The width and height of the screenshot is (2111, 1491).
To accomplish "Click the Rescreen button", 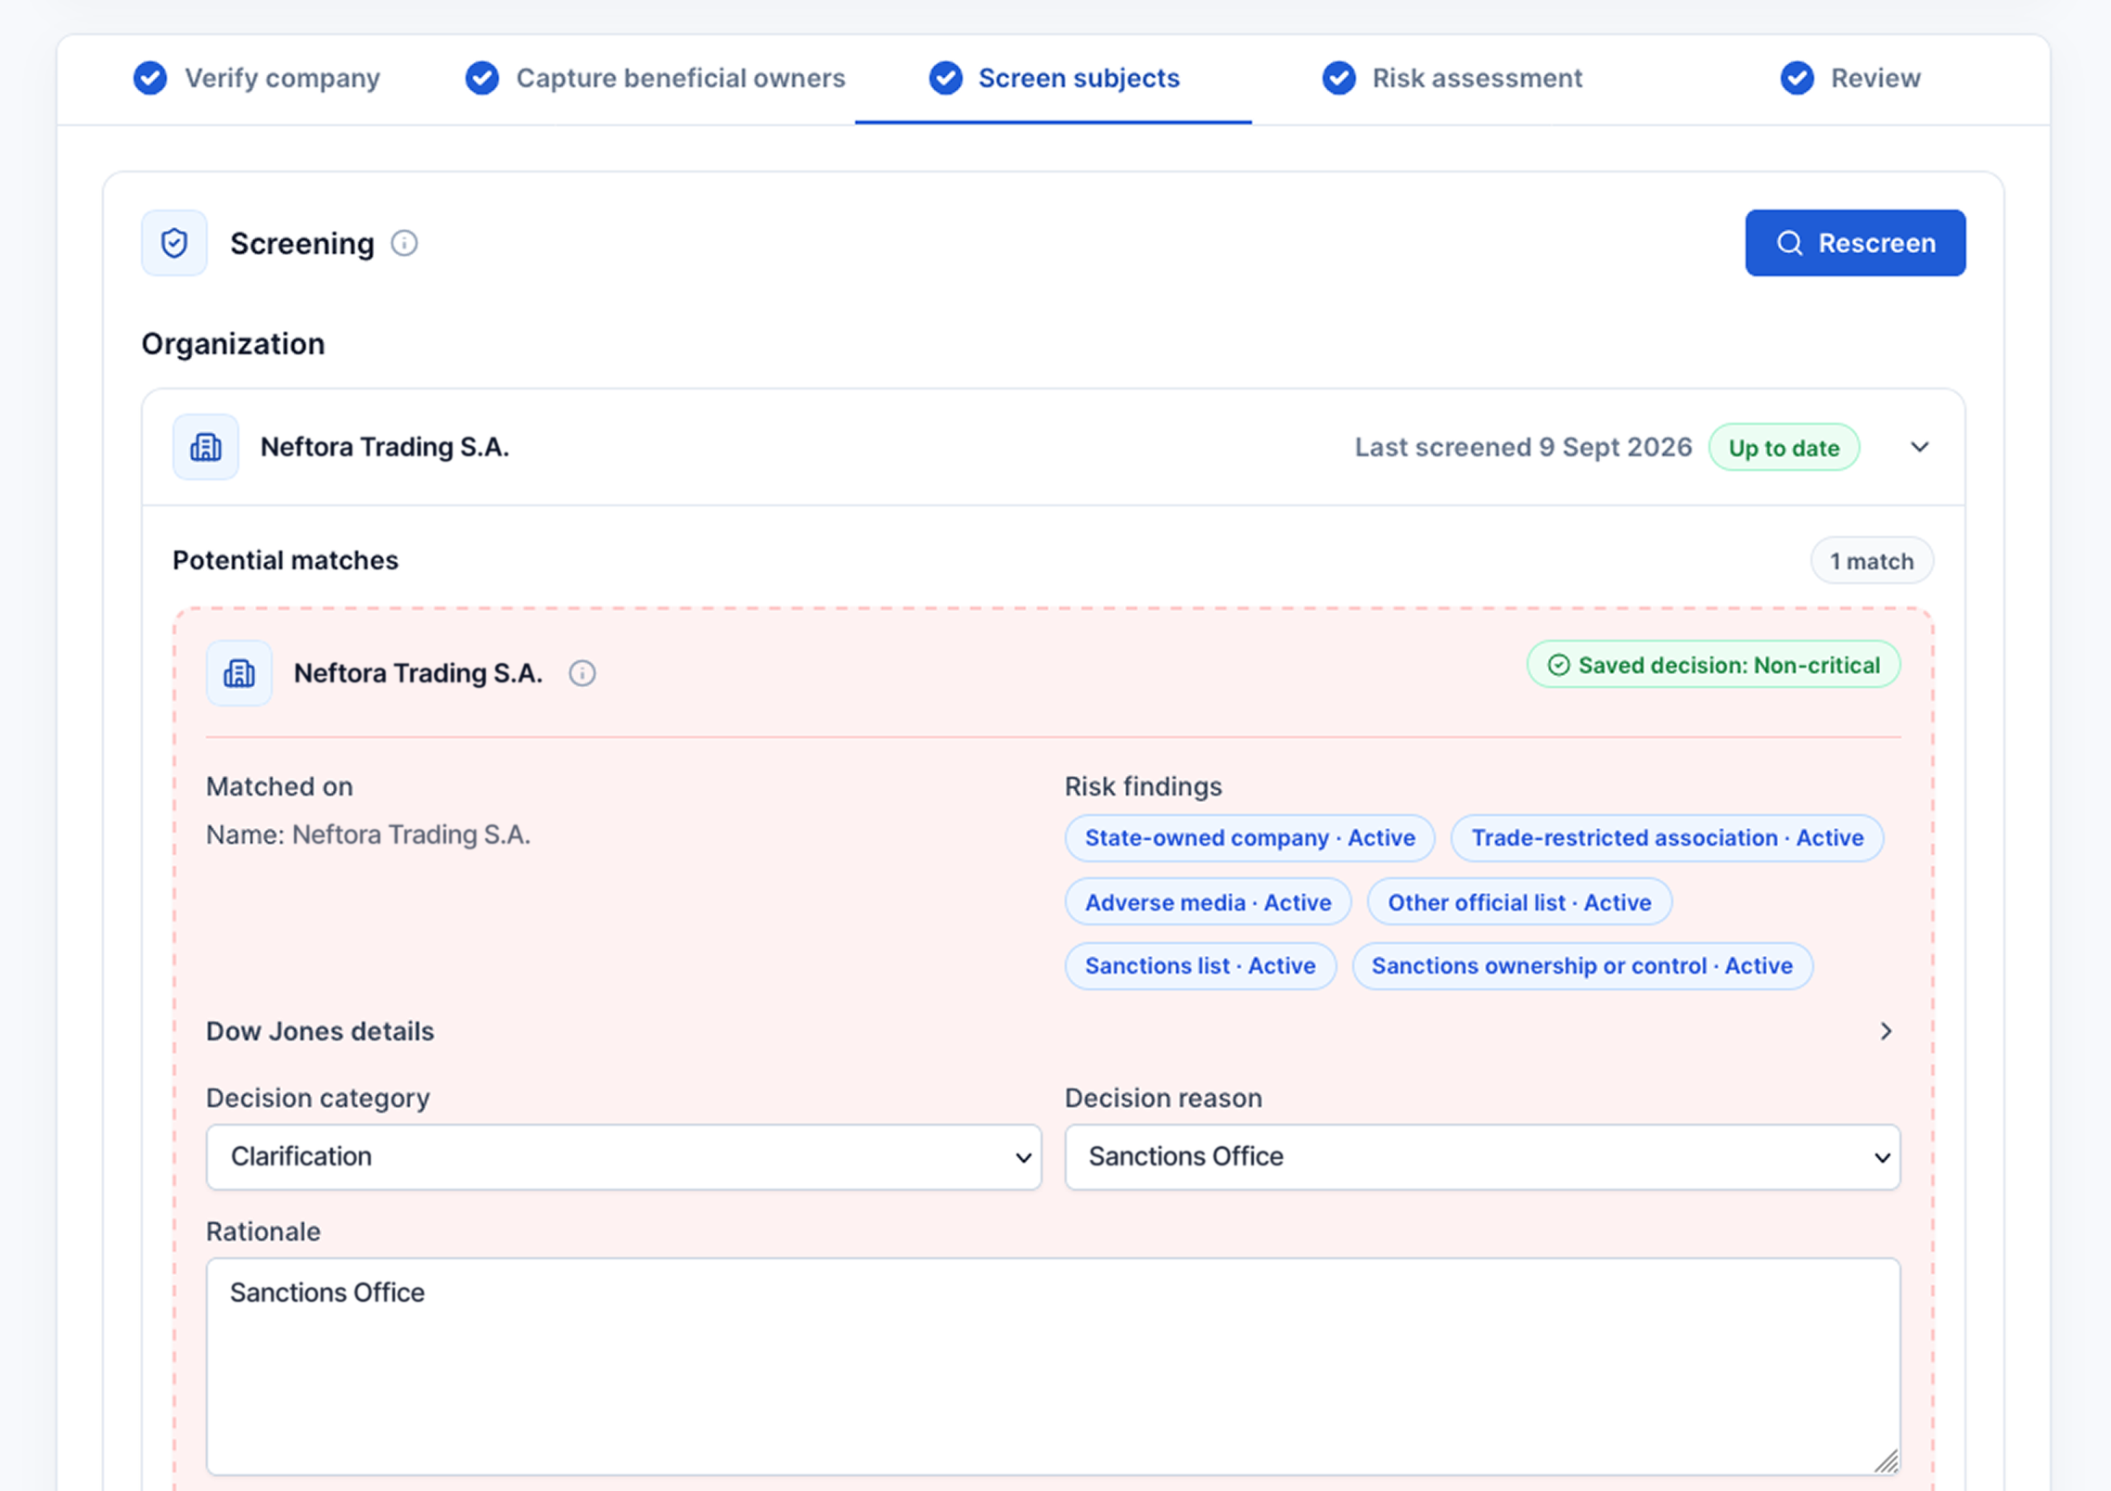I will click(1855, 243).
